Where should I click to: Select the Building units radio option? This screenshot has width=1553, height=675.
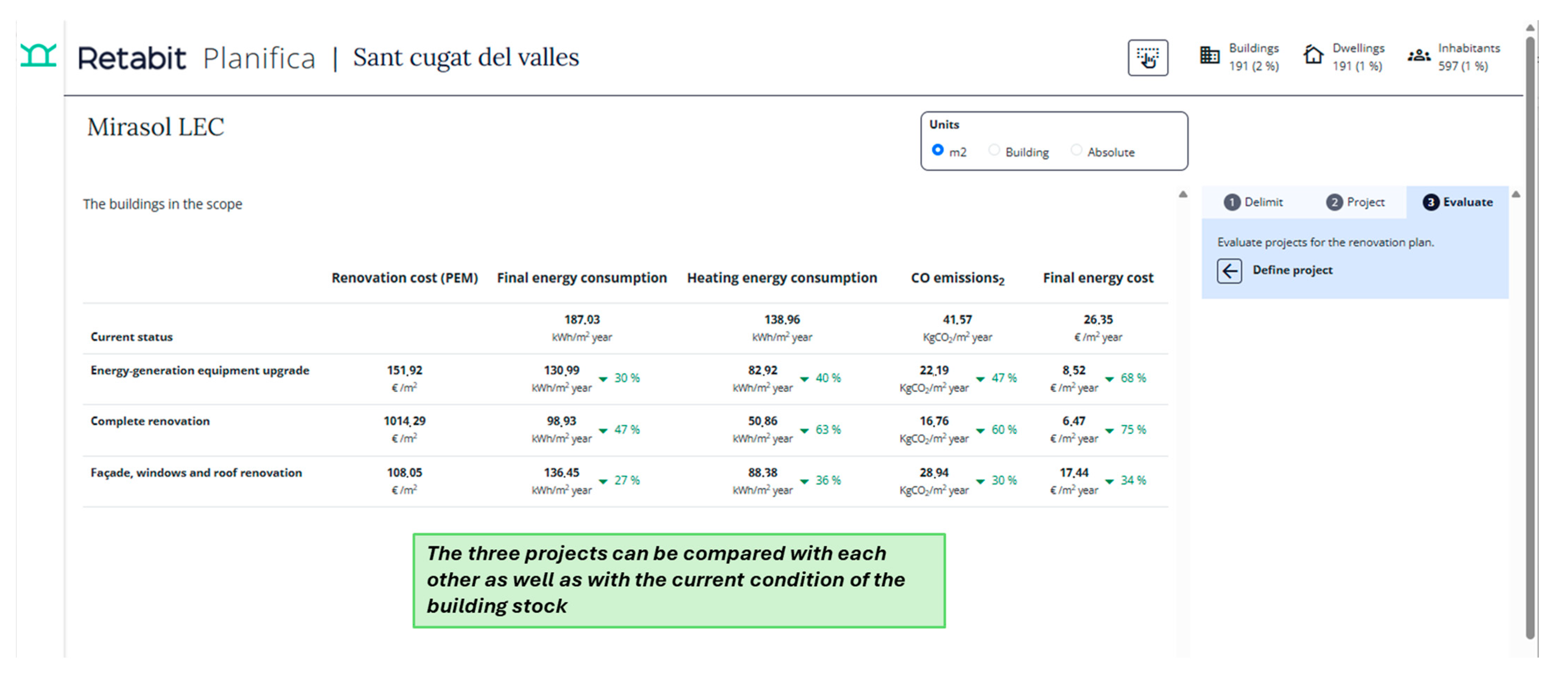[x=994, y=150]
